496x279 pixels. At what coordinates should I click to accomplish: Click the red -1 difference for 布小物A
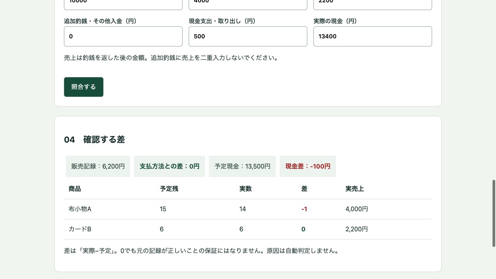[x=304, y=209]
